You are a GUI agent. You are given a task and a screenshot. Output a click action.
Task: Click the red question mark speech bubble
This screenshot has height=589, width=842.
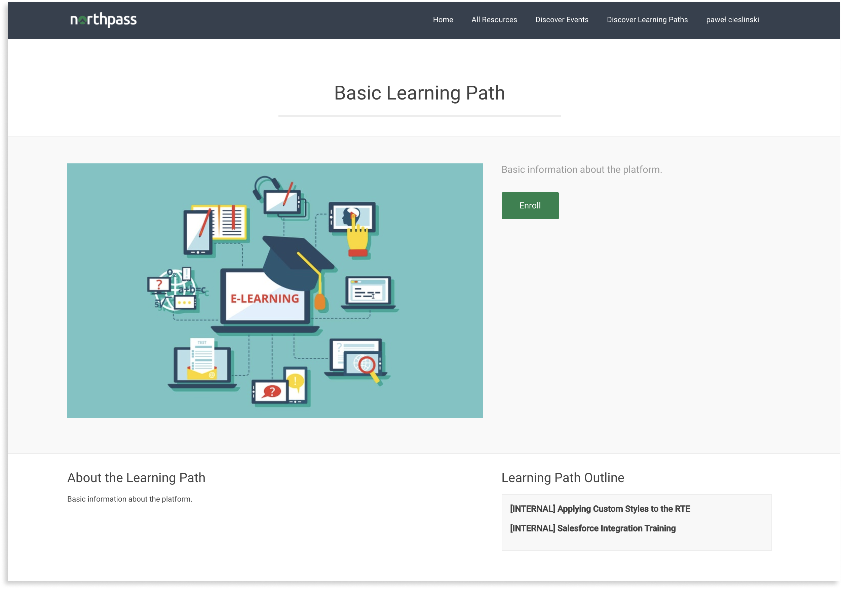(271, 391)
